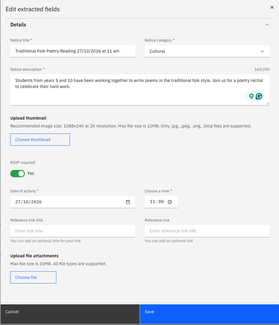
Task: Click the Cancel button
Action: click(70, 314)
